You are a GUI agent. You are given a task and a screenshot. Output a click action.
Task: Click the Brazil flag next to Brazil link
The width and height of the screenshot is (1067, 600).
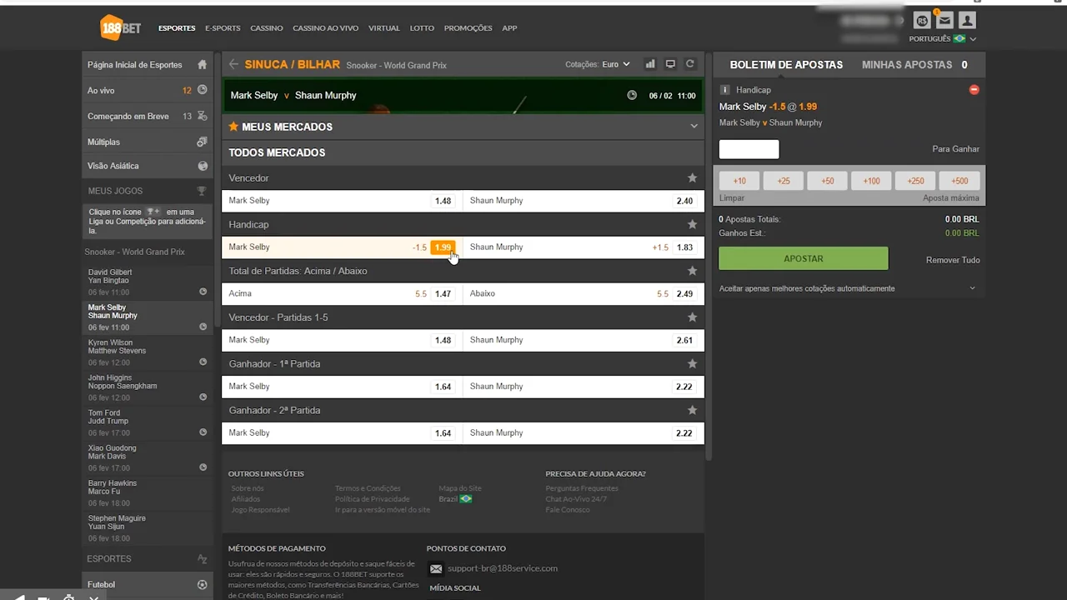(x=466, y=499)
